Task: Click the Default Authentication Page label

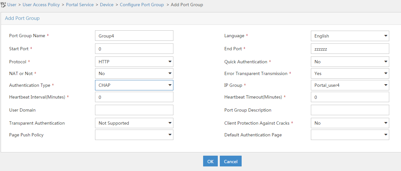Action: click(253, 135)
